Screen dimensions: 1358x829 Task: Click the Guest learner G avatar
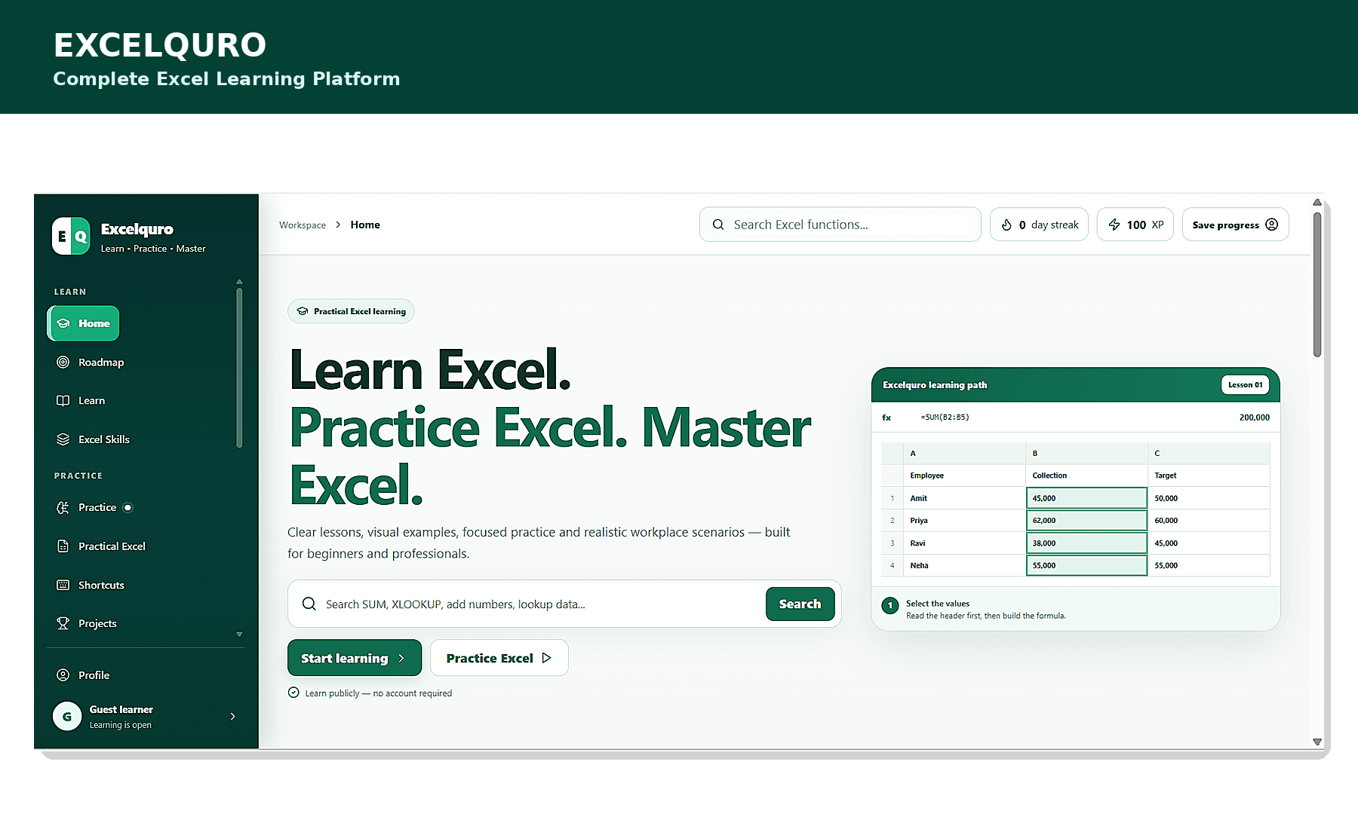[x=67, y=716]
